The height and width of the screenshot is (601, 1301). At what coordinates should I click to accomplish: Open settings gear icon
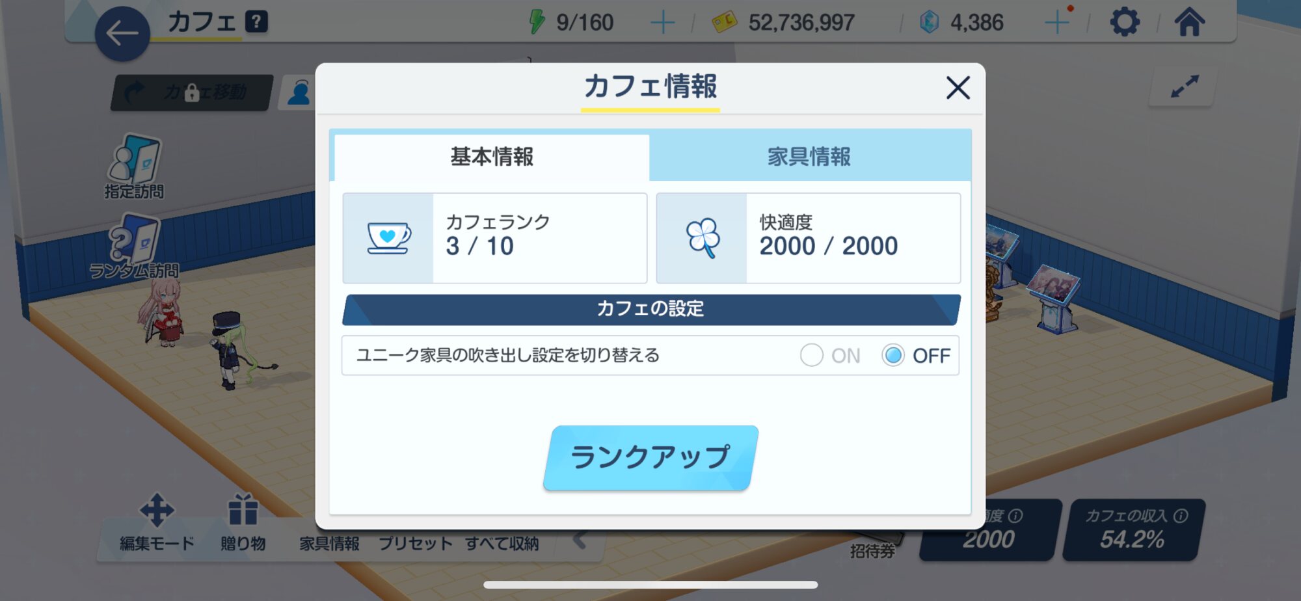1125,22
